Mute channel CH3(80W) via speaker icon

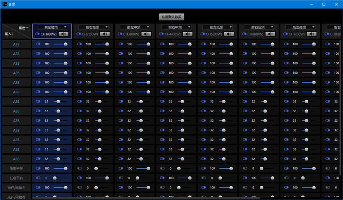[146, 34]
